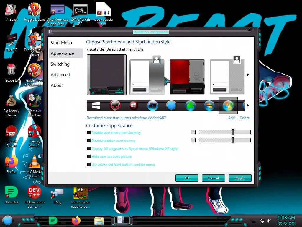This screenshot has height=227, width=302.
Task: Dismiss the dialog with Cancel
Action: coord(214,178)
